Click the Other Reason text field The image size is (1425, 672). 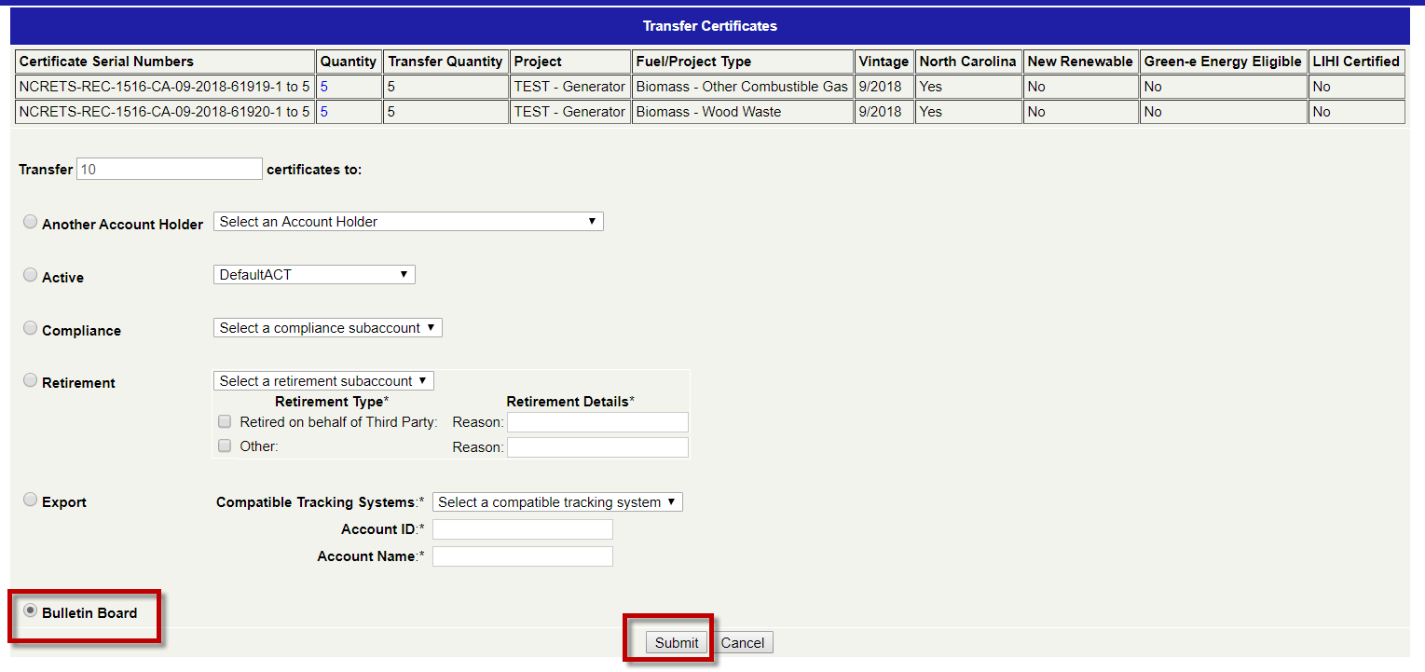(597, 447)
